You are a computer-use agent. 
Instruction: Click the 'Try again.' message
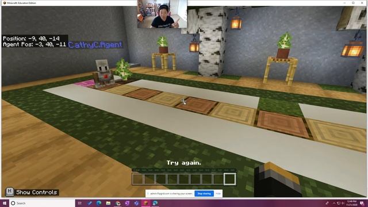point(184,163)
